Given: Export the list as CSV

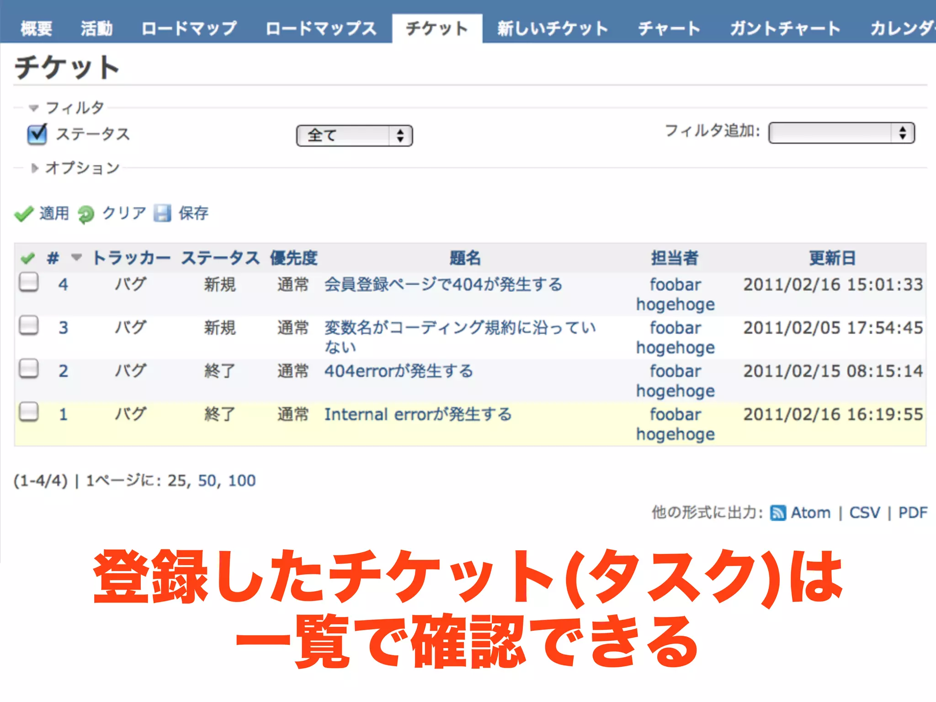Looking at the screenshot, I should [x=865, y=513].
